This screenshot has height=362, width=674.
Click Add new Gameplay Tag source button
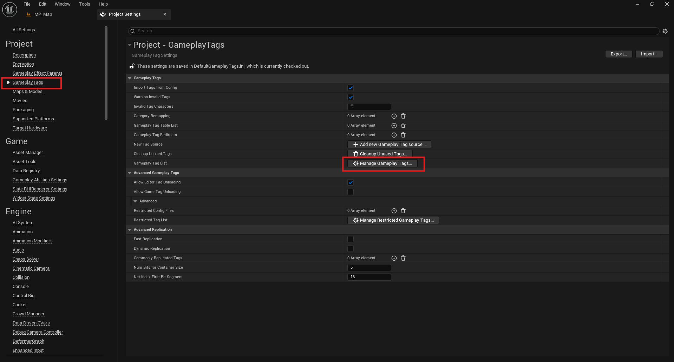pyautogui.click(x=389, y=145)
